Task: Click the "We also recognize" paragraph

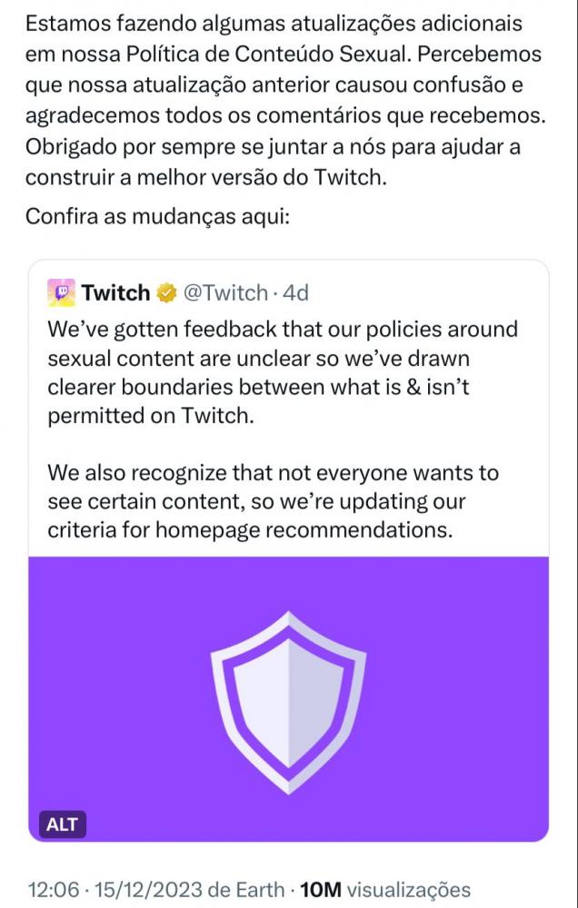Action: click(273, 502)
